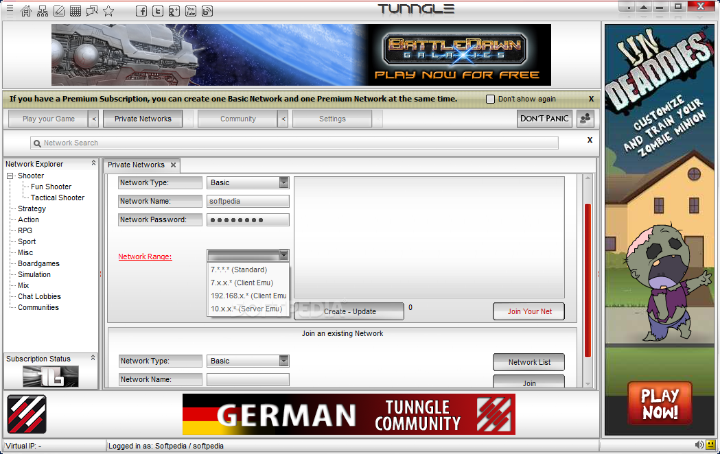Click the scrollbar down arrow
This screenshot has width=720, height=454.
click(588, 384)
